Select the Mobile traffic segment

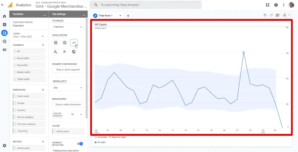point(29,72)
